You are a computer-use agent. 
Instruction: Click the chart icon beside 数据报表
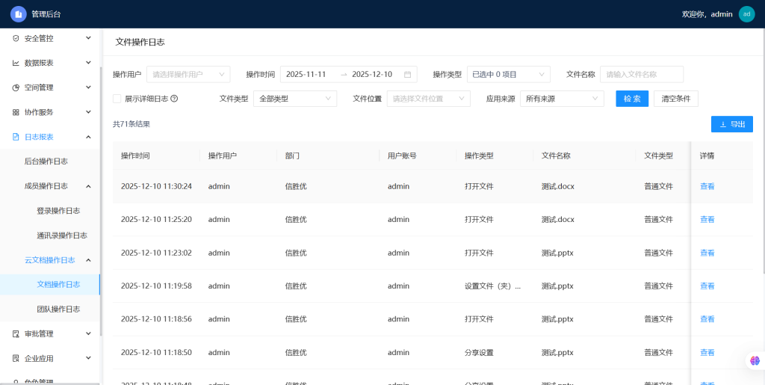(x=16, y=63)
